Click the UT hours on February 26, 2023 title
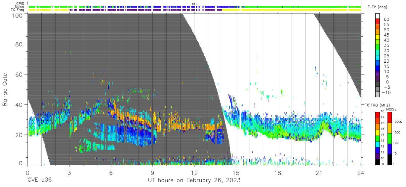Image resolution: width=406 pixels, height=187 pixels. coord(194,180)
